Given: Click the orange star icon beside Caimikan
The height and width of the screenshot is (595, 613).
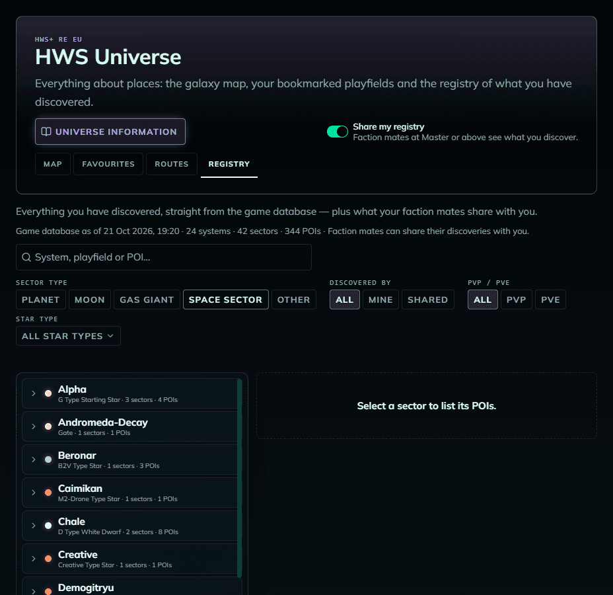Looking at the screenshot, I should [x=48, y=493].
